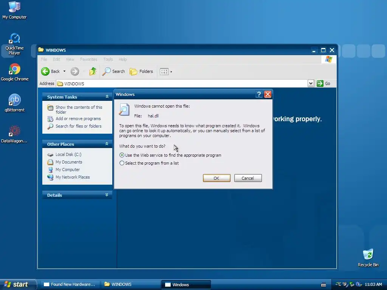387x290 pixels.
Task: Open the Tools menu
Action: pyautogui.click(x=108, y=59)
